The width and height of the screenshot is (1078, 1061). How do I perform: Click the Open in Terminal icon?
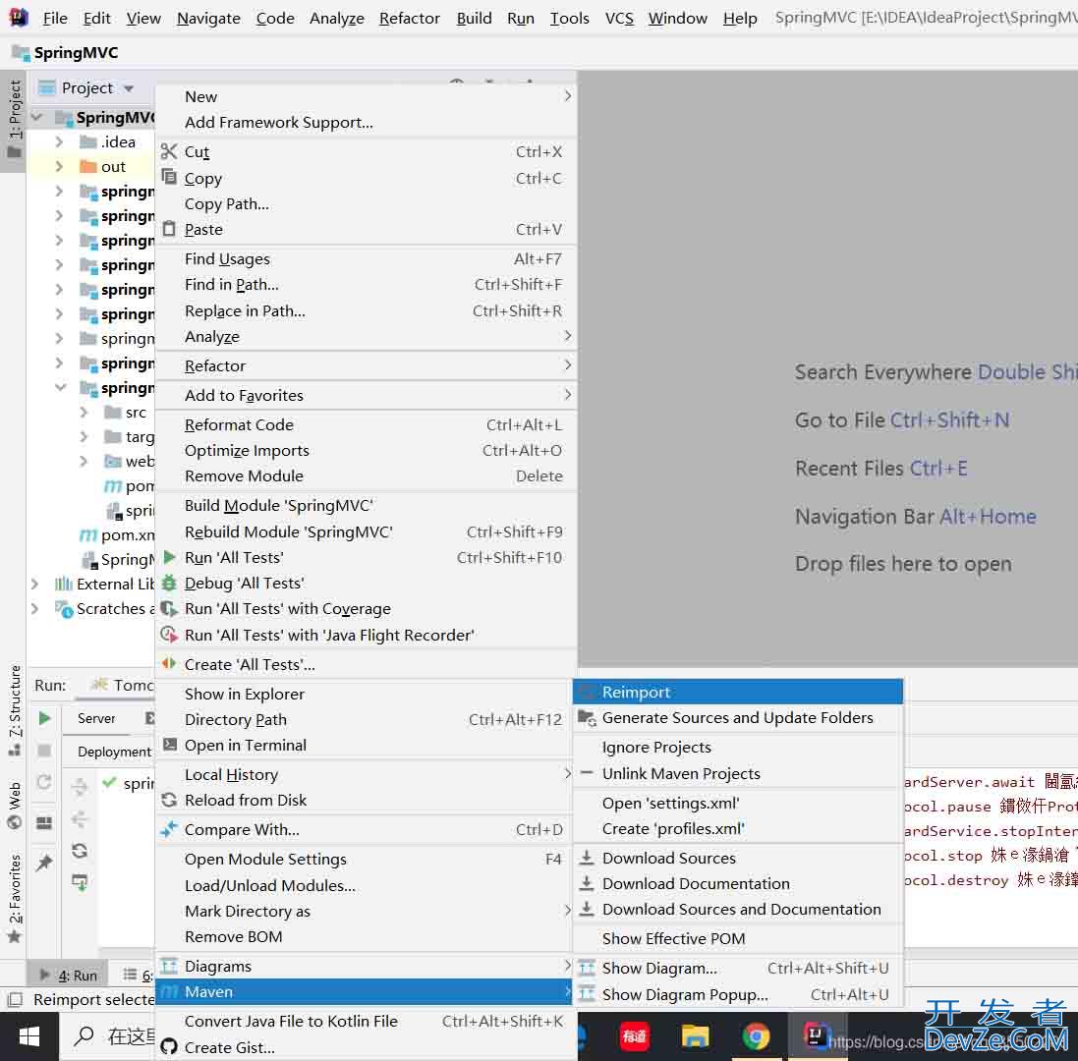point(169,745)
